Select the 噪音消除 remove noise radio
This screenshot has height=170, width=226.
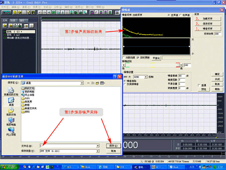point(125,81)
